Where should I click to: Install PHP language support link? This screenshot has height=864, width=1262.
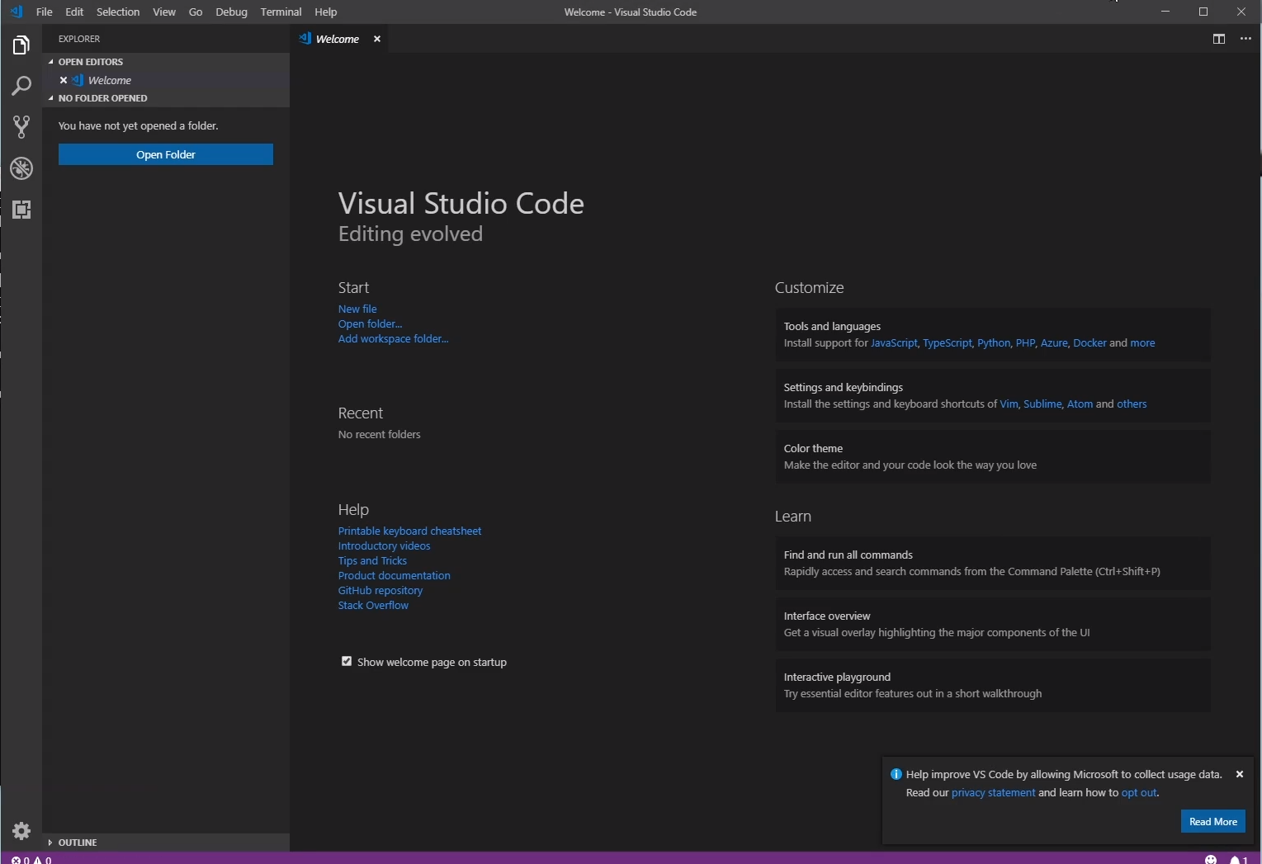1025,342
